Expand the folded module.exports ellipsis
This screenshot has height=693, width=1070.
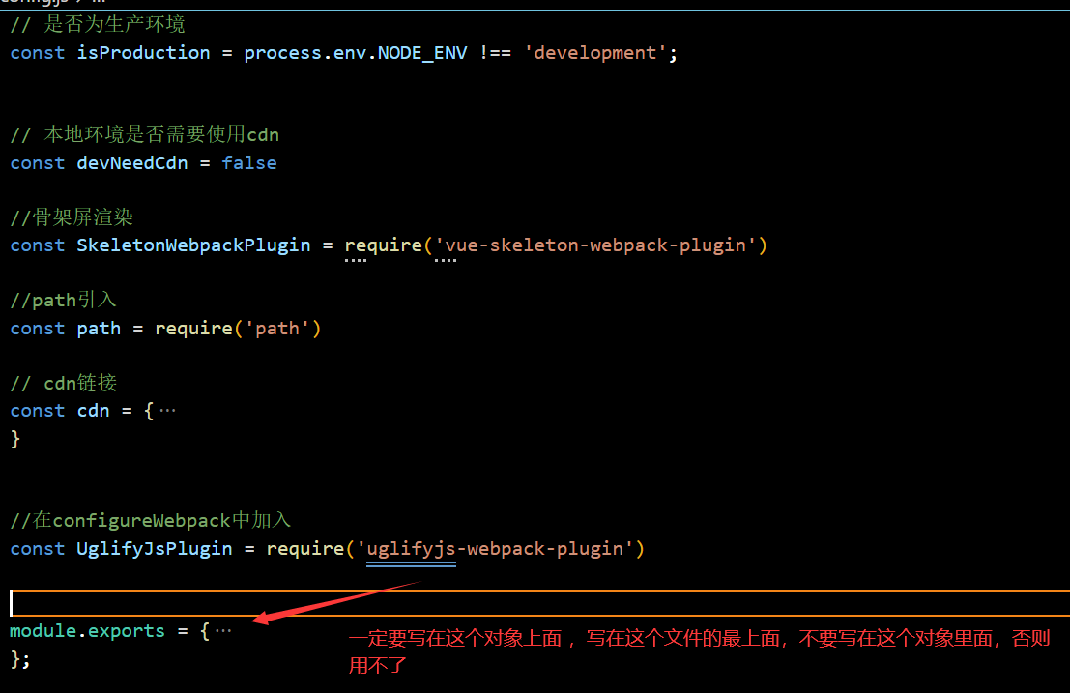[223, 631]
